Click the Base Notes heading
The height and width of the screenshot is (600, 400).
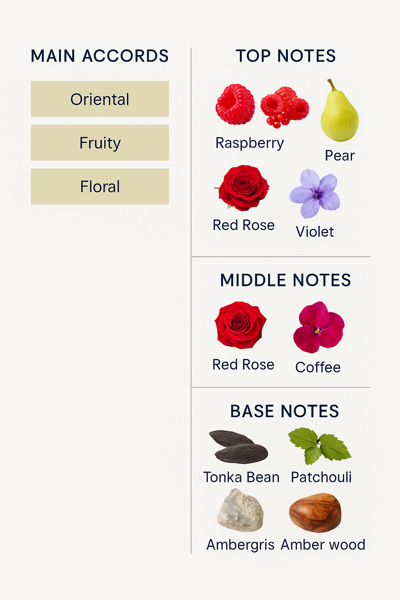tap(284, 411)
